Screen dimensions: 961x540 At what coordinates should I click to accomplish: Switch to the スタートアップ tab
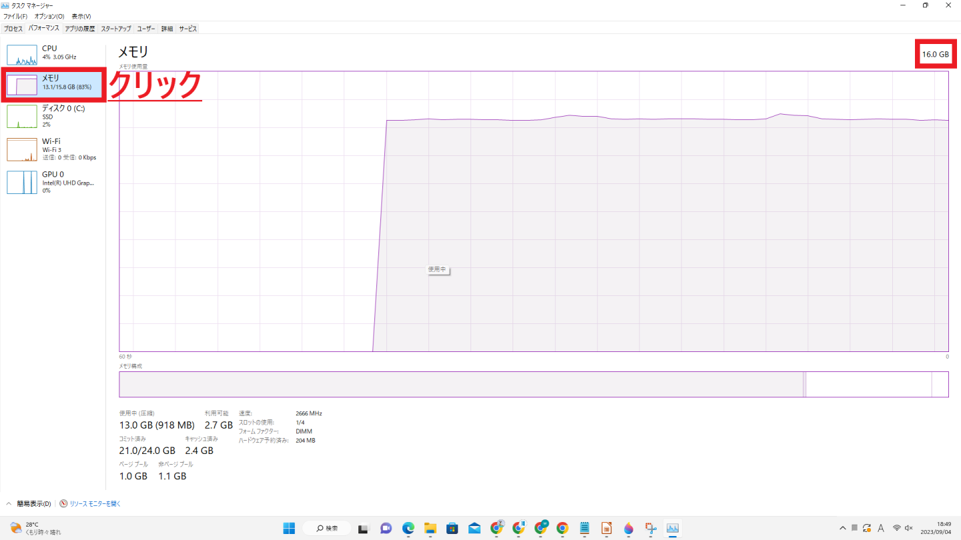tap(116, 29)
